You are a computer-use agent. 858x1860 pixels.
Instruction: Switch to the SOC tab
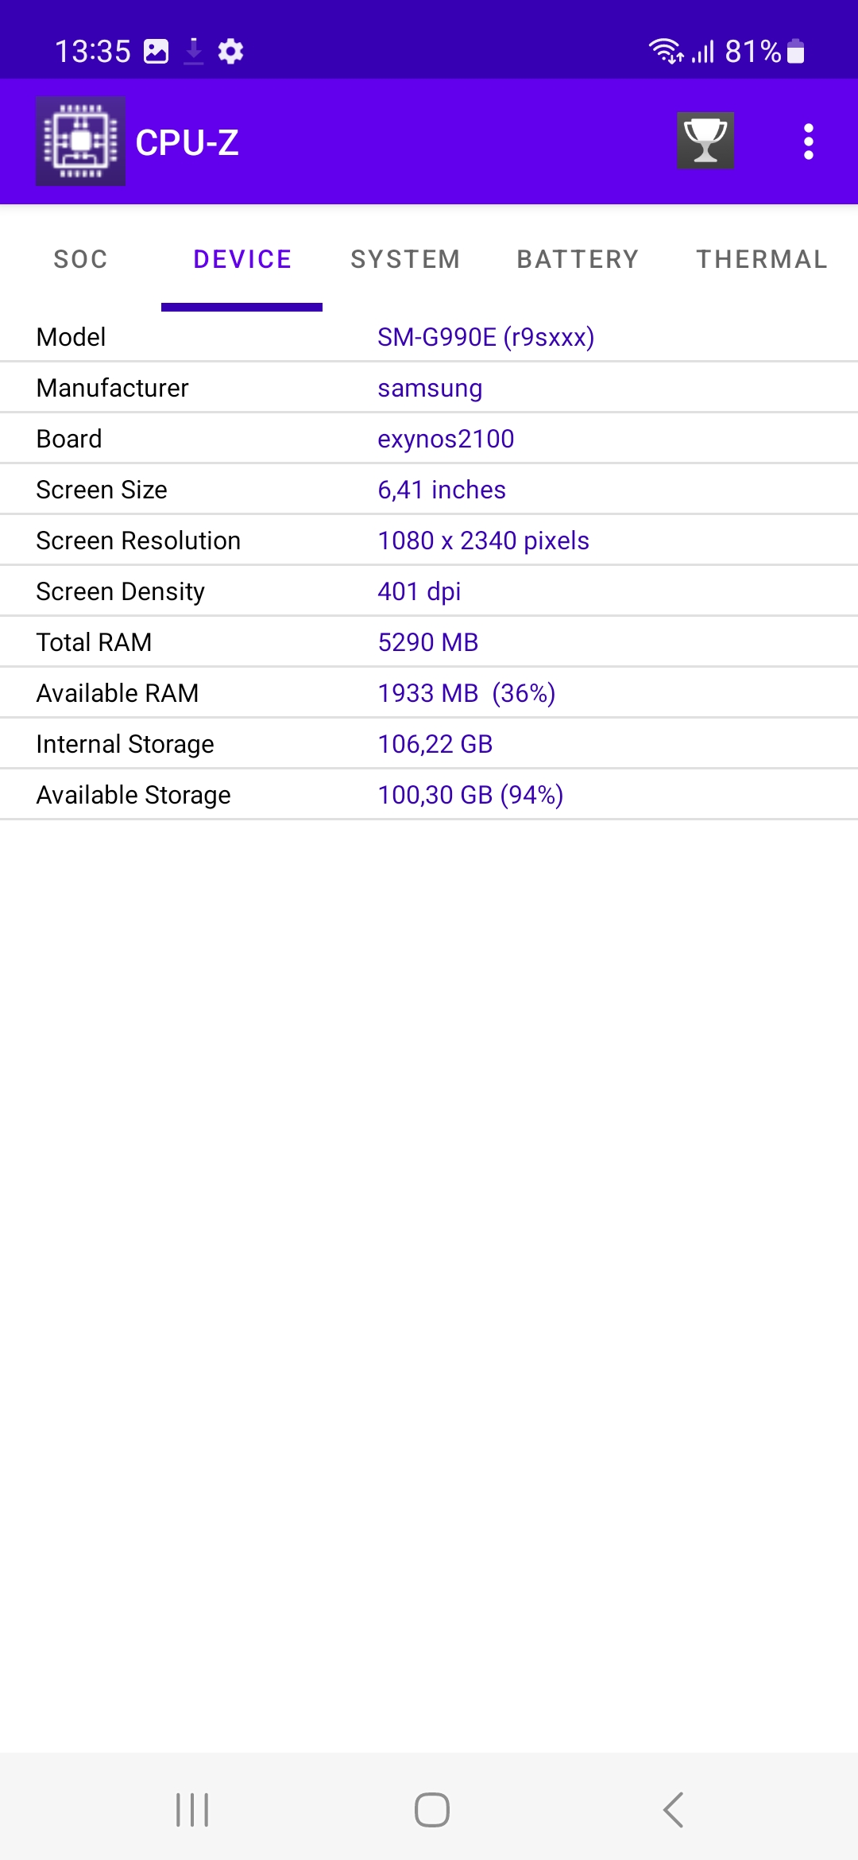click(x=80, y=259)
